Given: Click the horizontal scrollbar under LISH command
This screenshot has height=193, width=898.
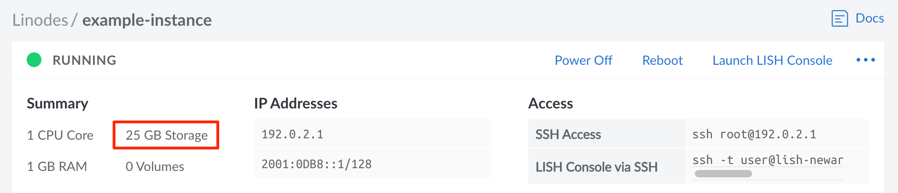Looking at the screenshot, I should [x=723, y=174].
